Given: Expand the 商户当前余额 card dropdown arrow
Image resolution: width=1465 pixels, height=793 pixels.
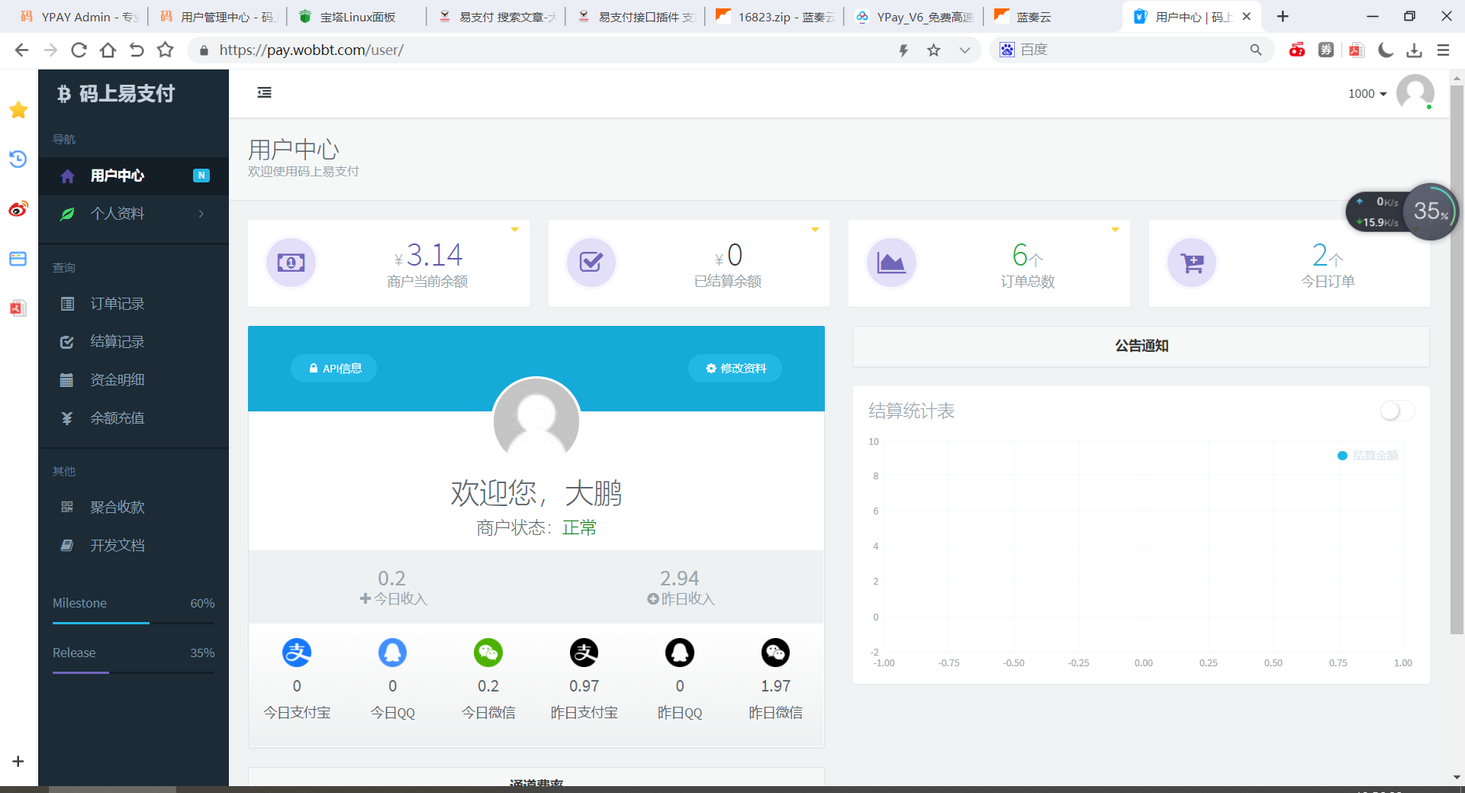Looking at the screenshot, I should tap(514, 228).
